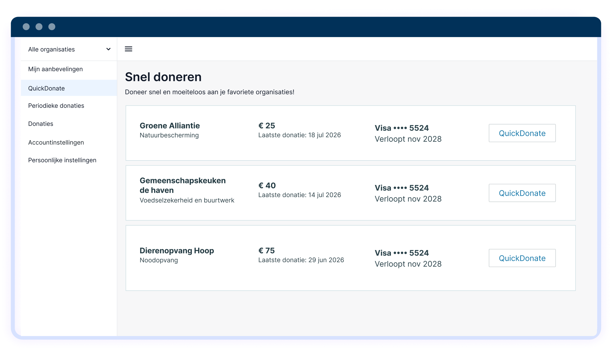Viewport: 612px width, 364px height.
Task: Click the Doneer snel en moeiteloos subtitle
Action: (210, 92)
